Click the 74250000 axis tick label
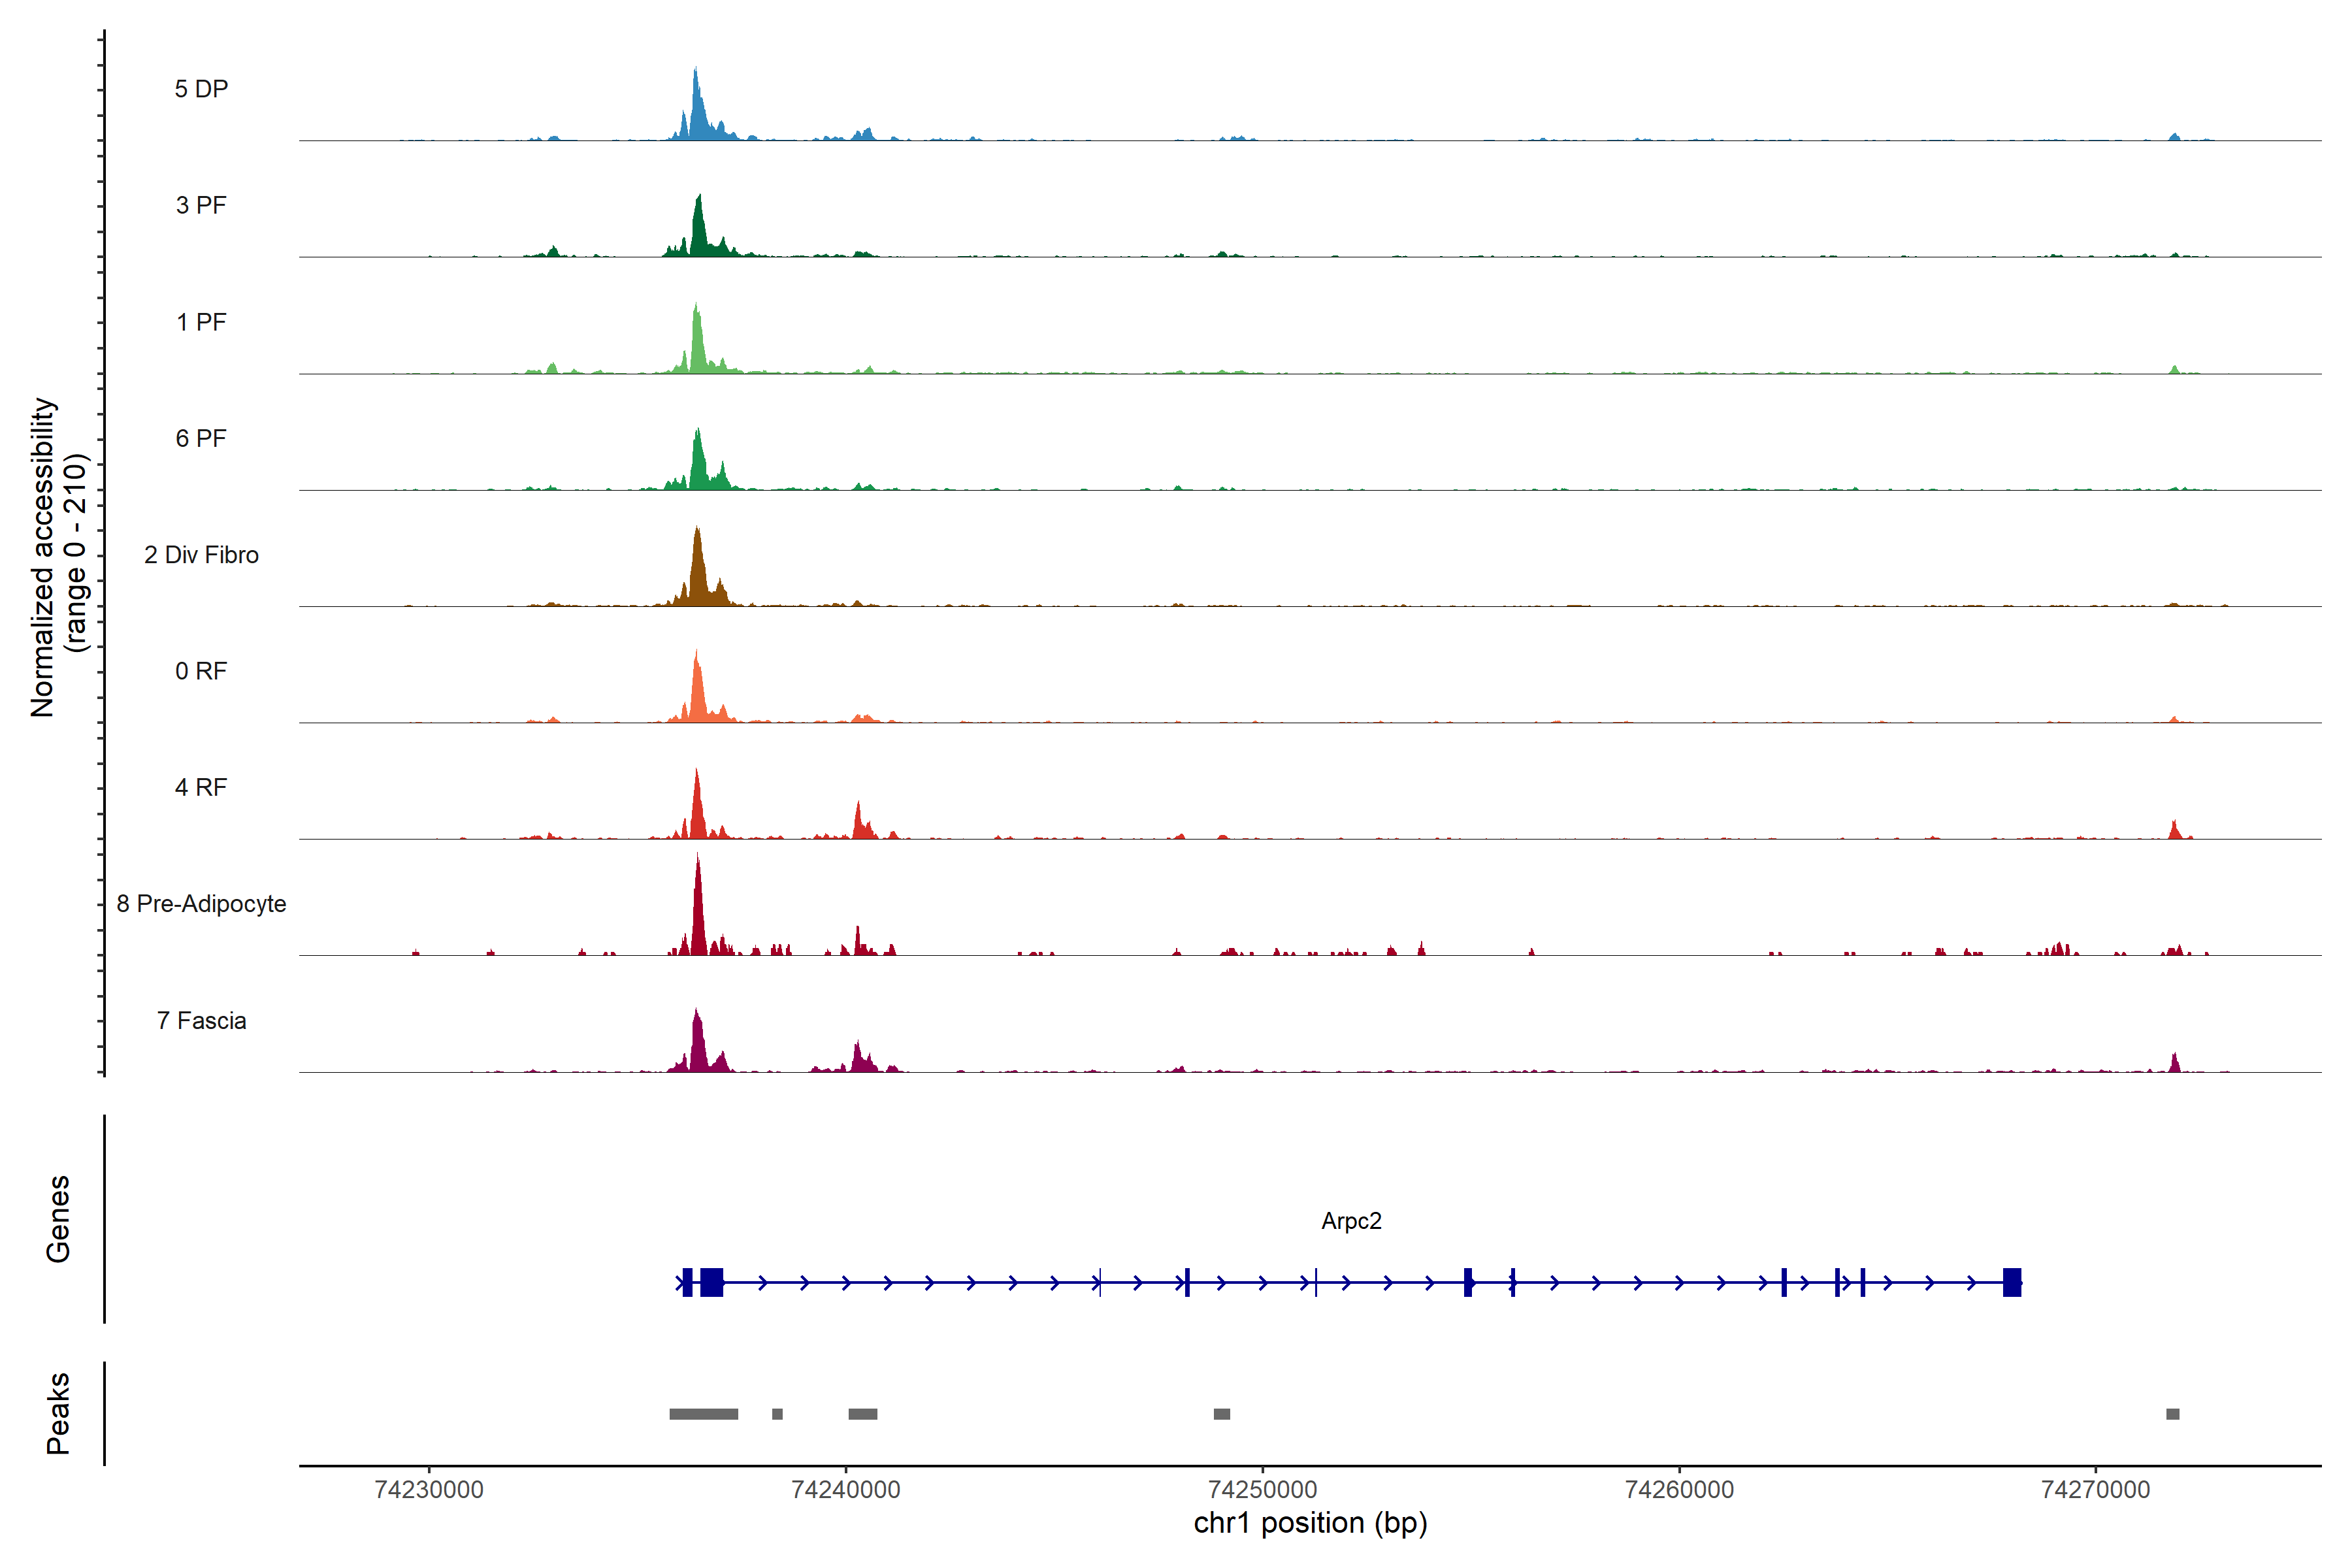 [x=1262, y=1490]
